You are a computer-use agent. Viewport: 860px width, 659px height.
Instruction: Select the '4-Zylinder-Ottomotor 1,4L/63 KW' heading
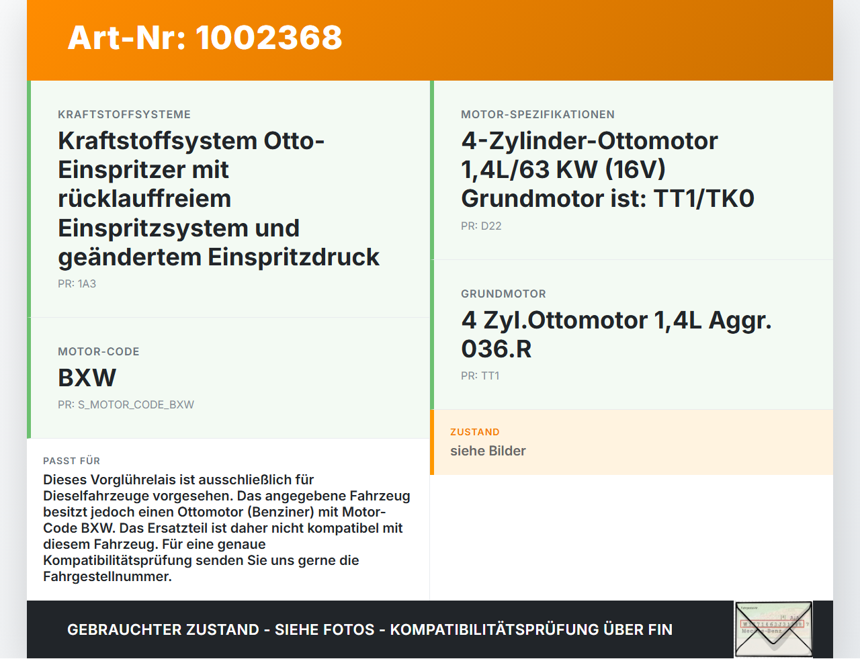608,169
